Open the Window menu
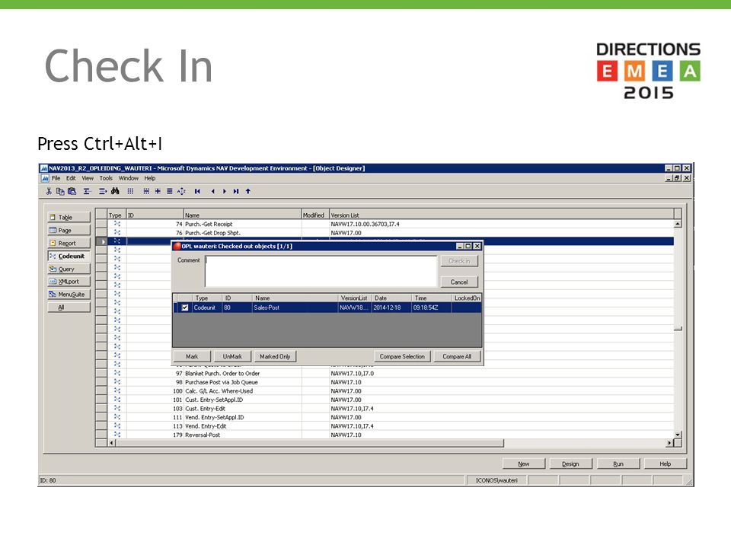 (x=128, y=178)
